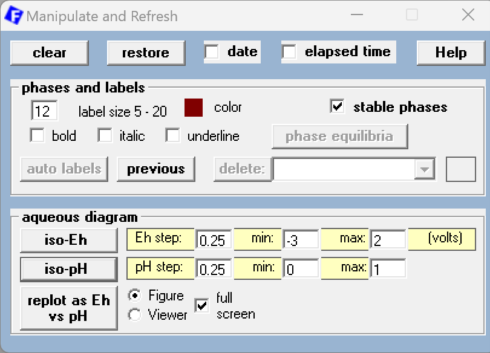Toggle italic label formatting

[x=105, y=136]
